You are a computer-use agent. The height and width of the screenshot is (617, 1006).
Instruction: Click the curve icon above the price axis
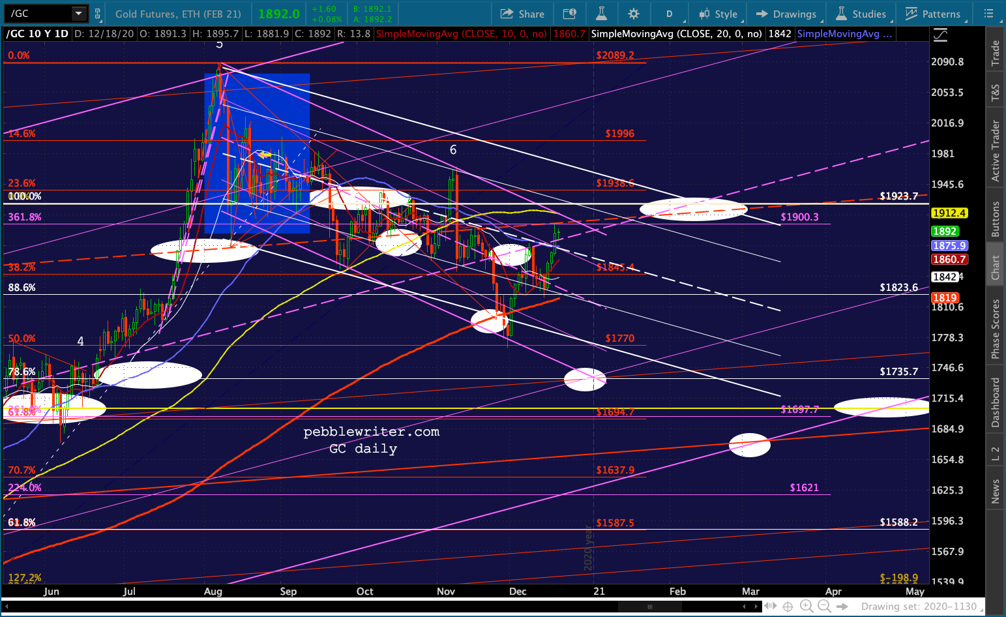tap(940, 35)
